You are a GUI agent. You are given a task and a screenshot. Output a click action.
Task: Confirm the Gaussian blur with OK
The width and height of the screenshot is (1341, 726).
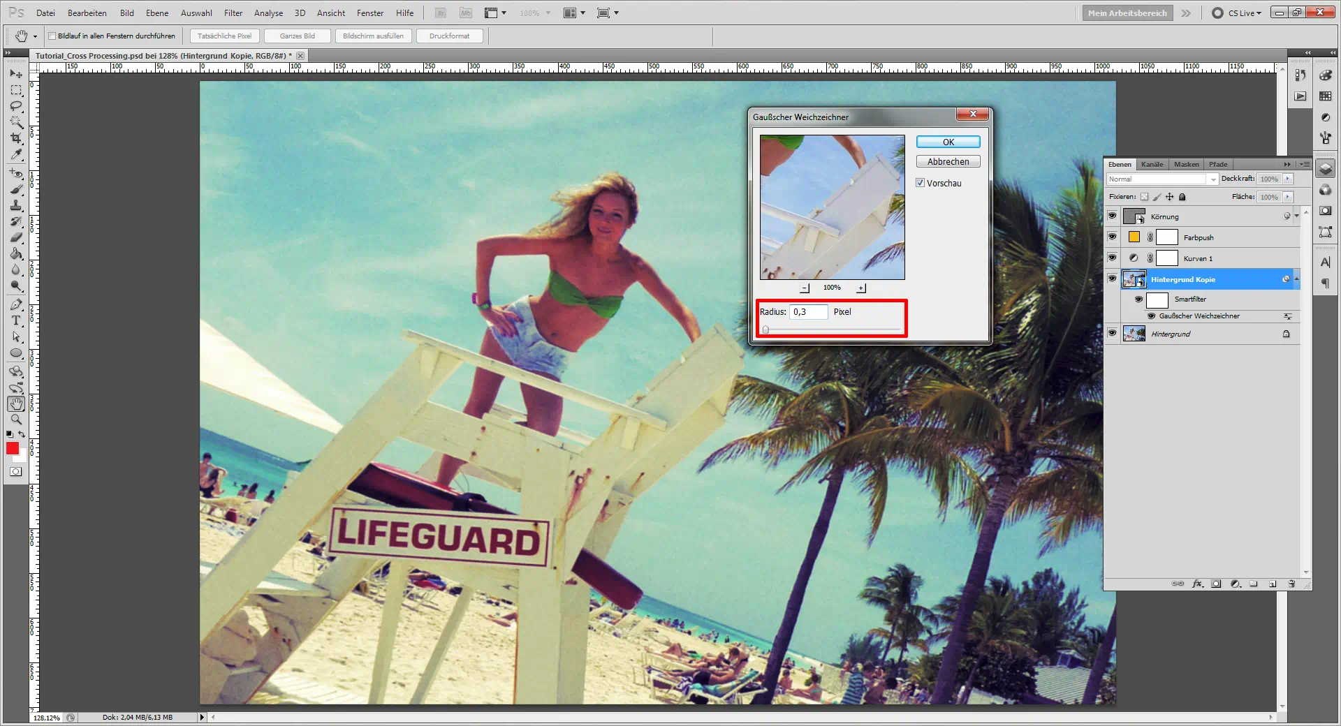[948, 142]
